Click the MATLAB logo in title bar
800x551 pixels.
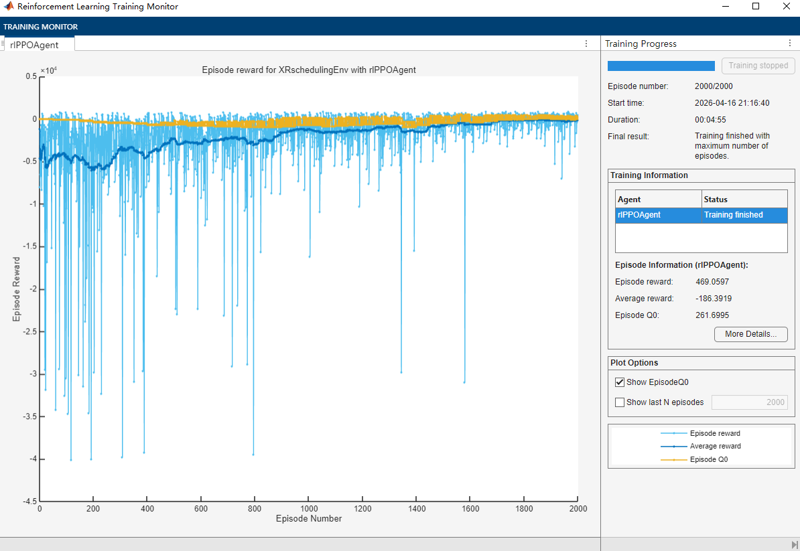click(9, 7)
